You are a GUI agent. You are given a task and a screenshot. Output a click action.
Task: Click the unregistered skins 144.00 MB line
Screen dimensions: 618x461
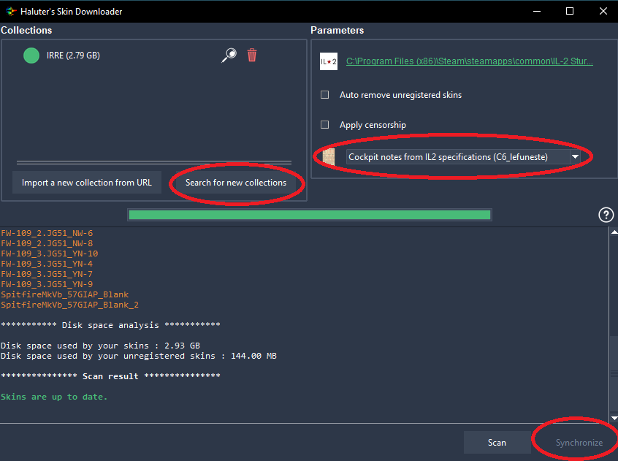(139, 356)
